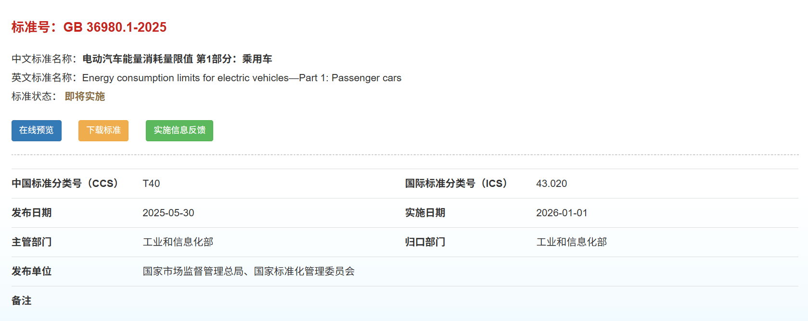808x321 pixels.
Task: Click the 中国标准分类号（CCS） label
Action: tap(65, 184)
